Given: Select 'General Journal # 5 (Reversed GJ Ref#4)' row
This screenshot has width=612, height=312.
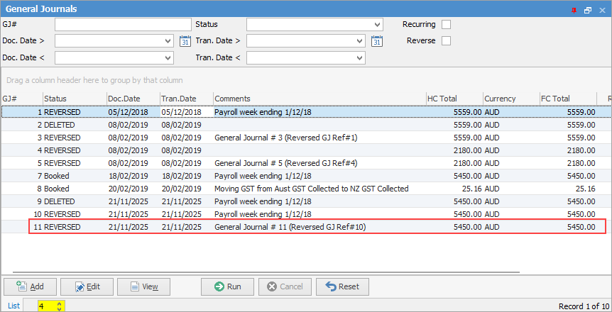Looking at the screenshot, I should point(307,163).
